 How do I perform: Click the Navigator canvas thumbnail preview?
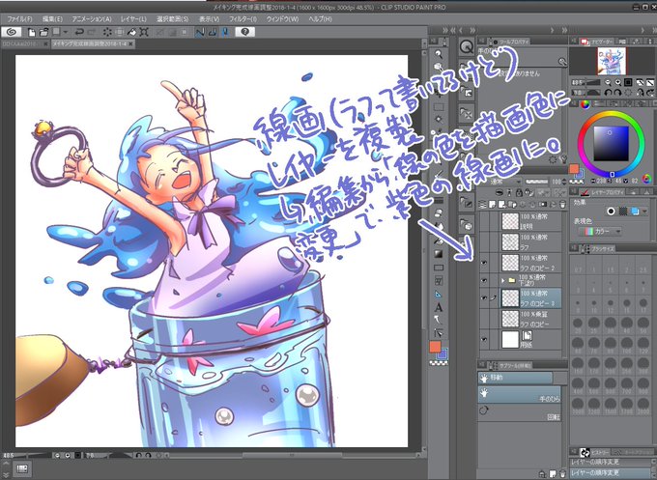612,61
